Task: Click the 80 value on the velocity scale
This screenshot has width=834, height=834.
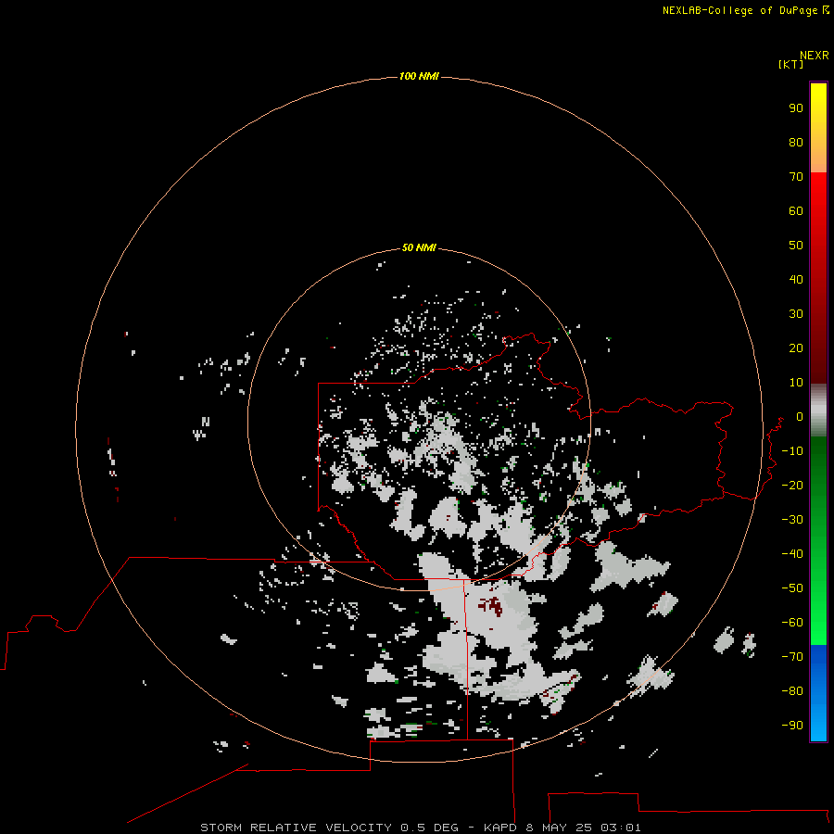Action: point(796,143)
